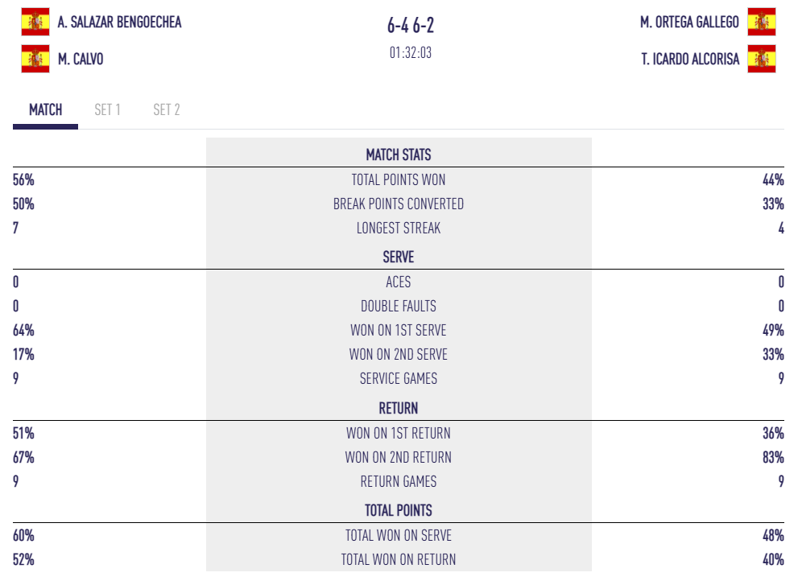Click the Break Points Converted label

pos(399,204)
